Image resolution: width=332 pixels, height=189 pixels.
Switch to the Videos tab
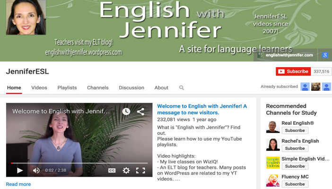[x=39, y=88]
